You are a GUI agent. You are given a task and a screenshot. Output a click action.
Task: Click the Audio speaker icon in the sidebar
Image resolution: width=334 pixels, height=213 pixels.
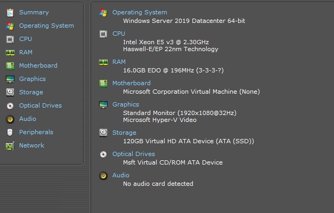tap(10, 119)
